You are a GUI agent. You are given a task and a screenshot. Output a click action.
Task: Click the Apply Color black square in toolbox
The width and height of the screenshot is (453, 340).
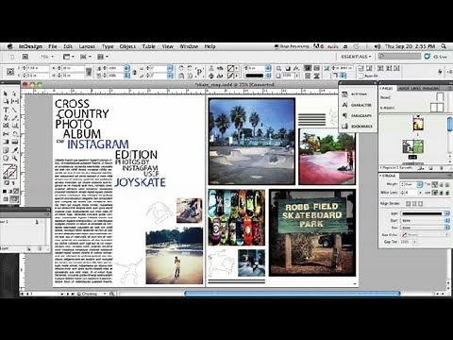pyautogui.click(x=5, y=191)
